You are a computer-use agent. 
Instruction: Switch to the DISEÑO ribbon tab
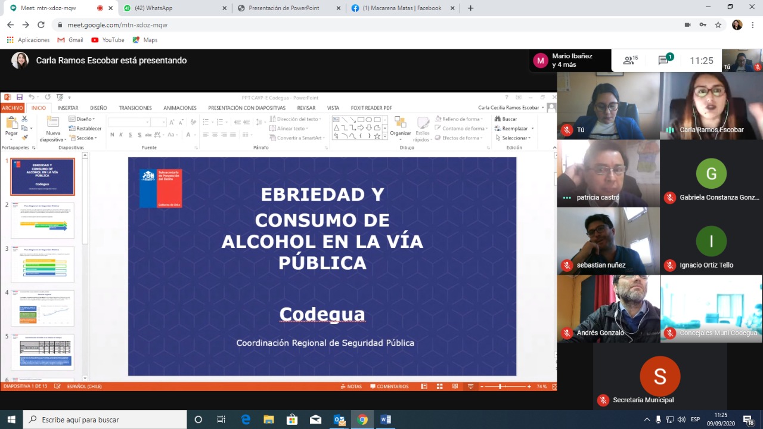[98, 108]
